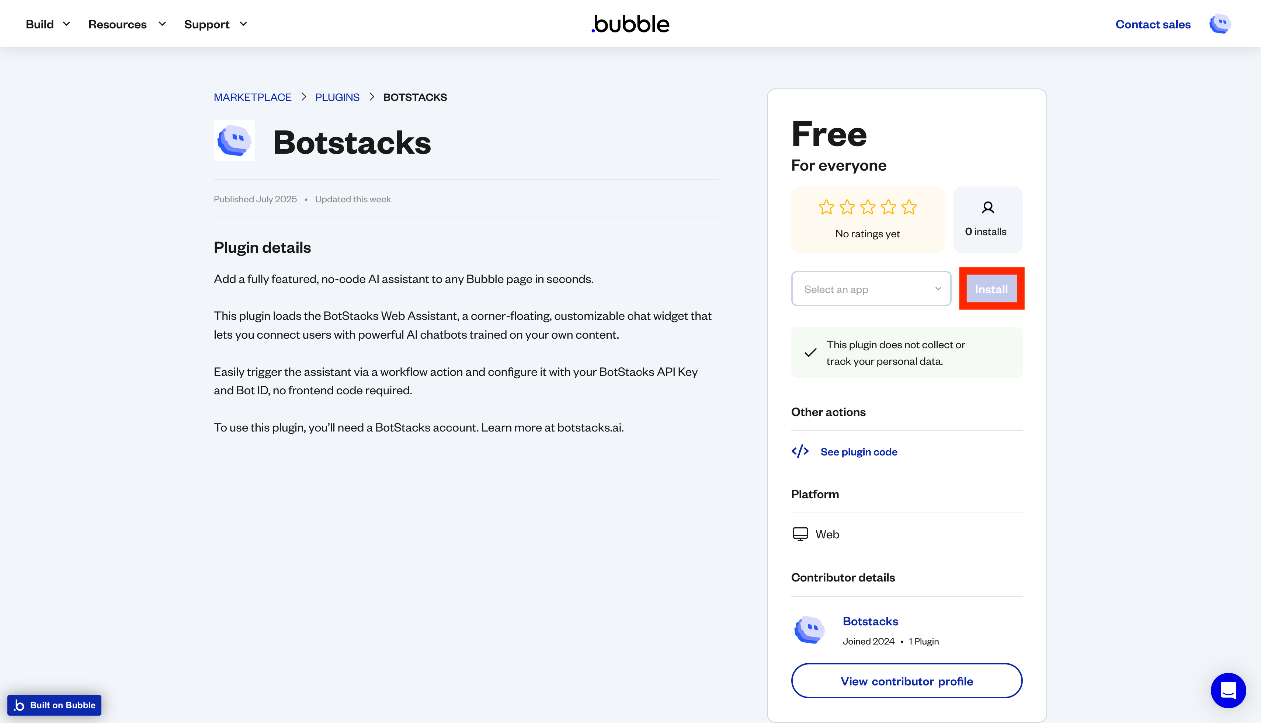Click the code brackets icon near See plugin code
Viewport: 1261px width, 723px height.
800,451
